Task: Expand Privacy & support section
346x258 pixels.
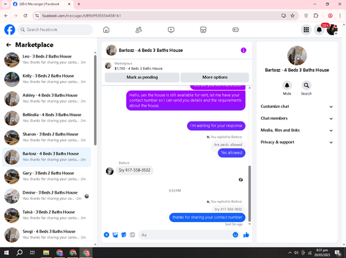Action: click(x=297, y=142)
